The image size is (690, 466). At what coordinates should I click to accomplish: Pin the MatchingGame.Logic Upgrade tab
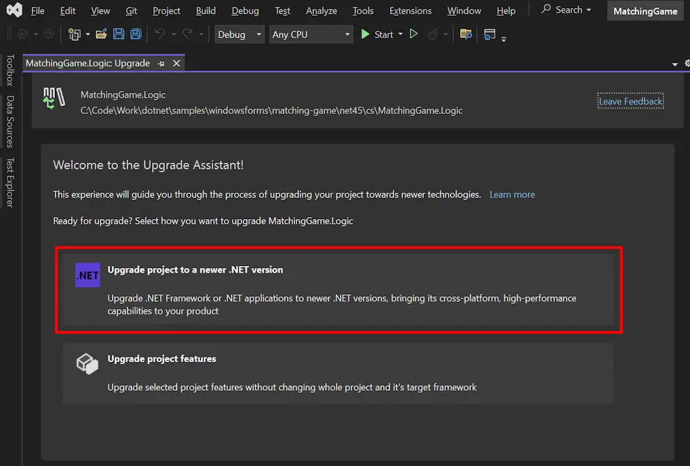[161, 63]
